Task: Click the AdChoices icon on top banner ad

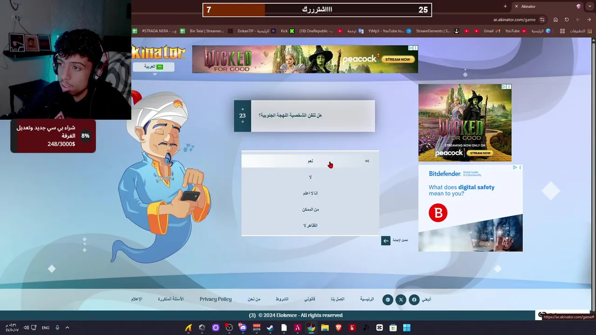Action: tap(411, 48)
